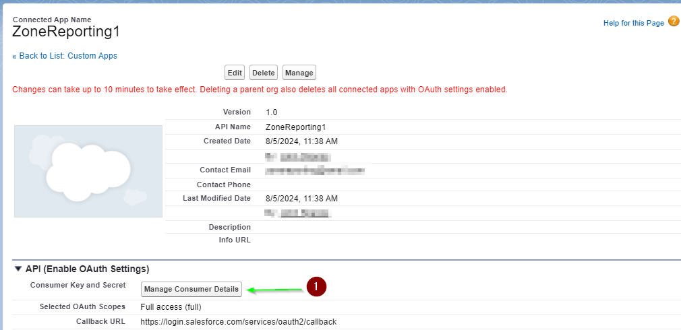Open the help question mark icon
Image resolution: width=681 pixels, height=330 pixels.
(x=673, y=22)
